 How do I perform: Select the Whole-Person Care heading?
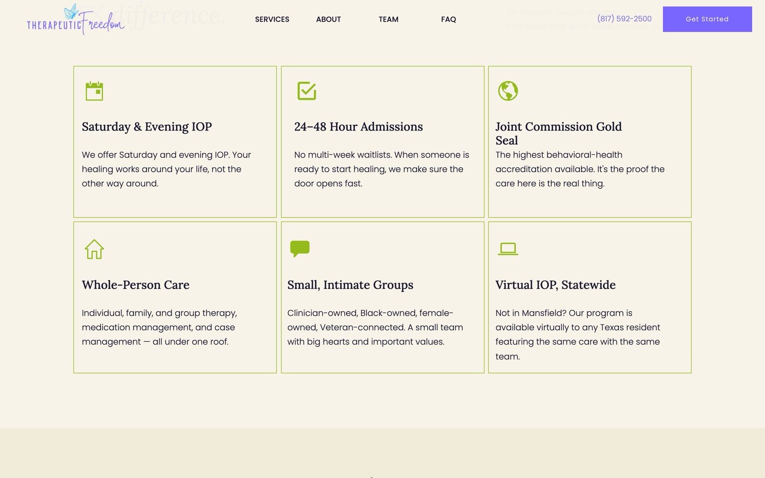[135, 285]
